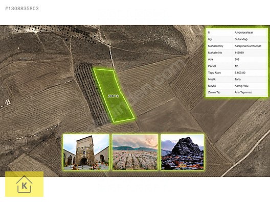
Task: Click the Mevkii value 'Kamış Yolu'
Action: click(x=241, y=86)
